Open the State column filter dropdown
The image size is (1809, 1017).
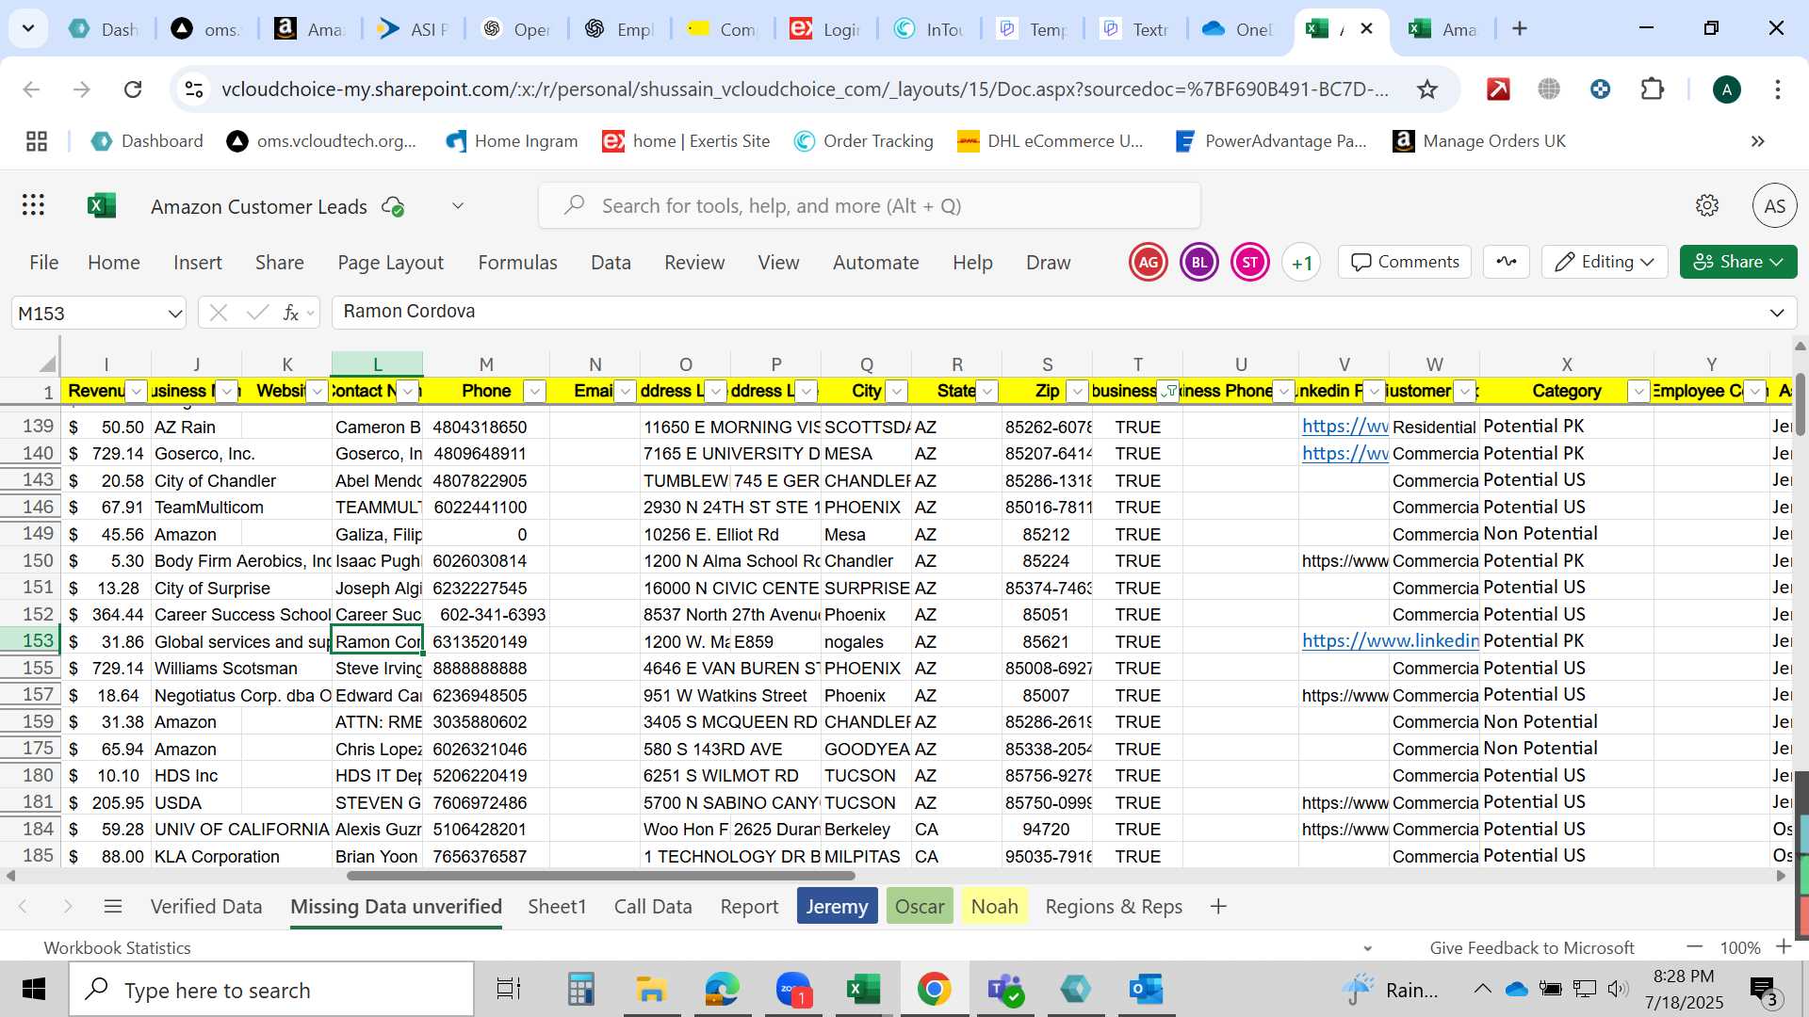tap(987, 392)
